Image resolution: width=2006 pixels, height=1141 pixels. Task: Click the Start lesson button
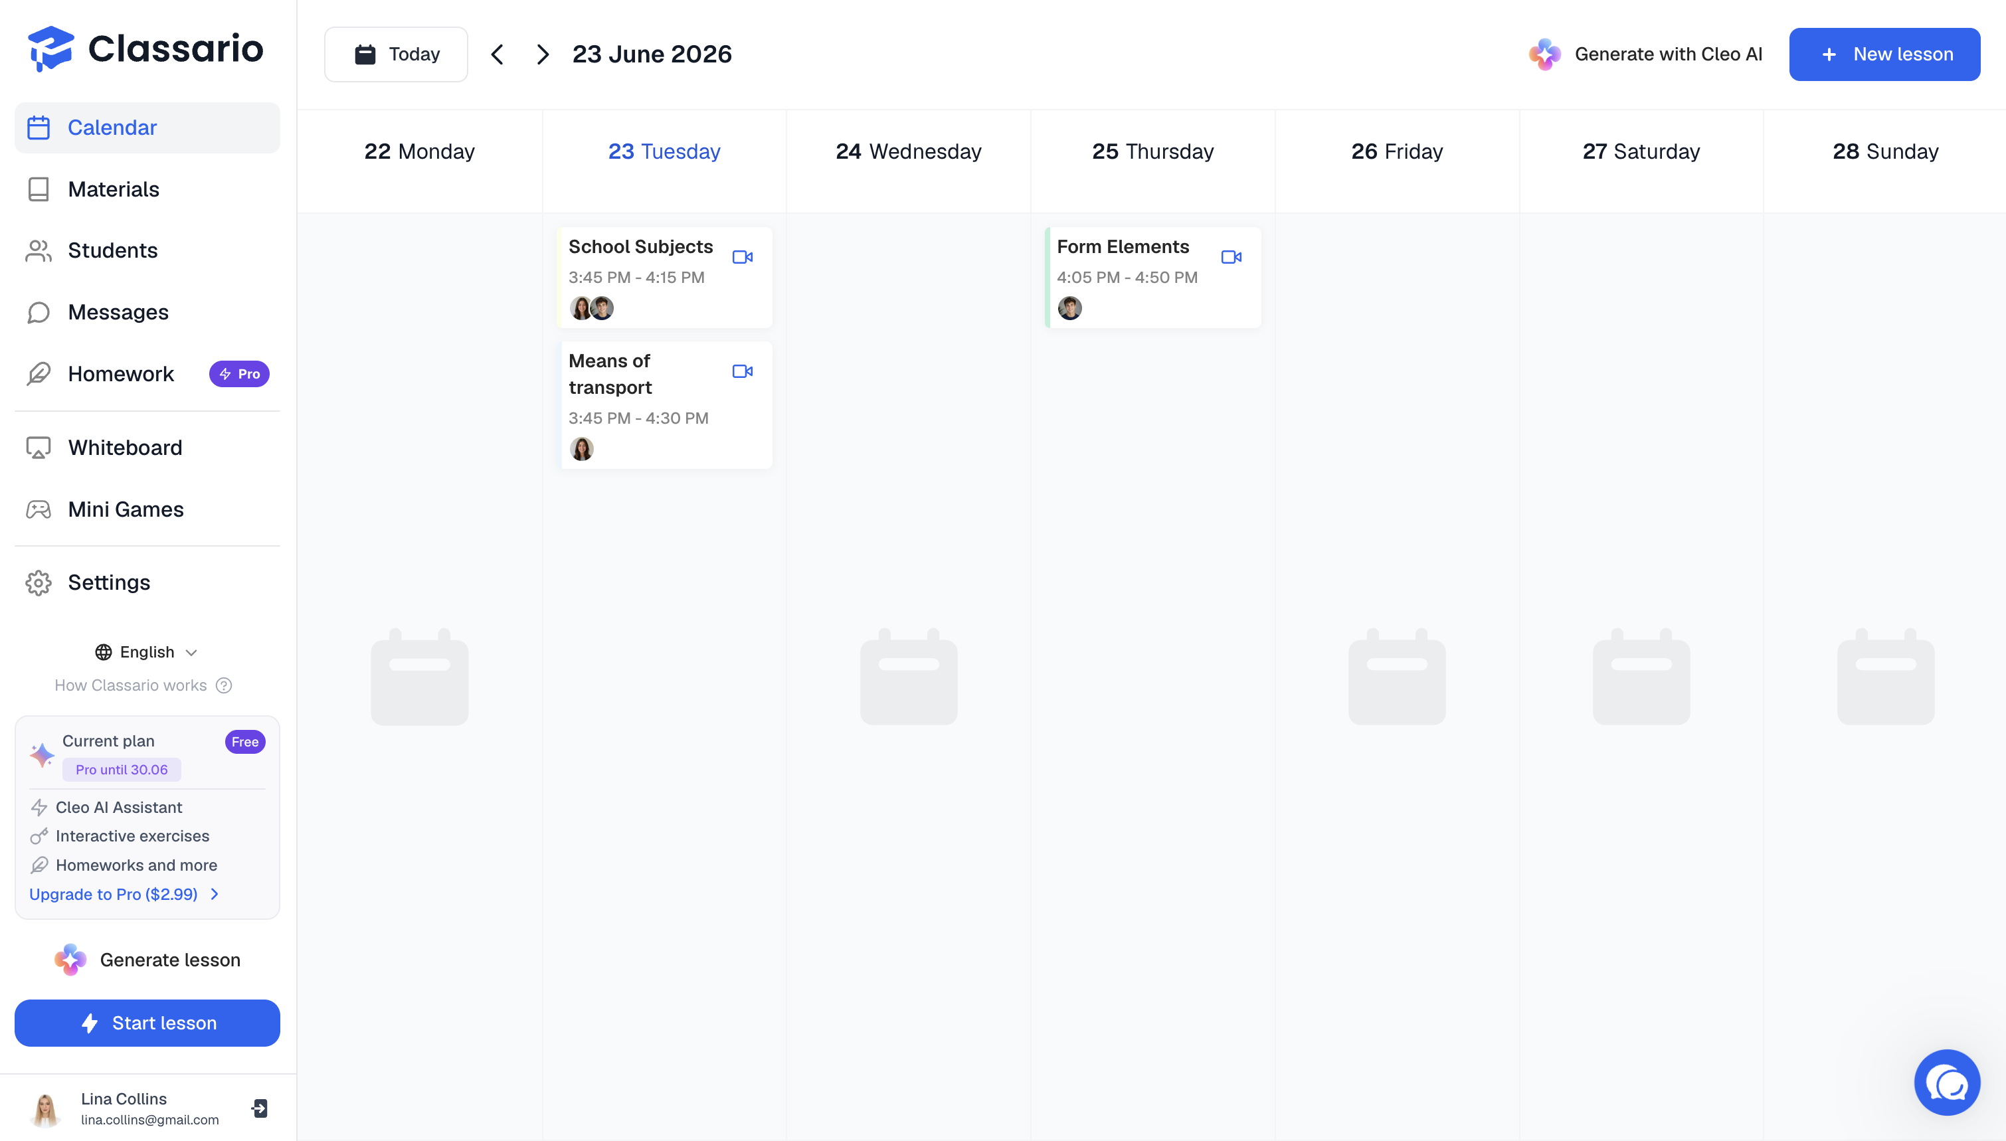[147, 1023]
